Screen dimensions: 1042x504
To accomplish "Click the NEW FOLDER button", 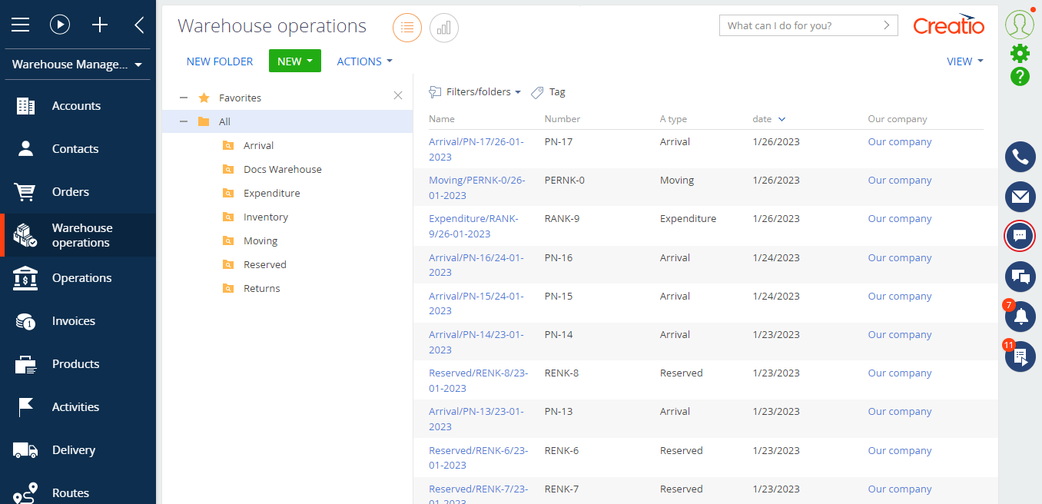I will pyautogui.click(x=220, y=61).
